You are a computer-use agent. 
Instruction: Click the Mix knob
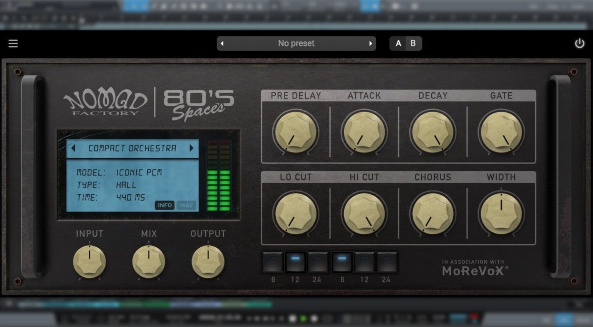(149, 262)
